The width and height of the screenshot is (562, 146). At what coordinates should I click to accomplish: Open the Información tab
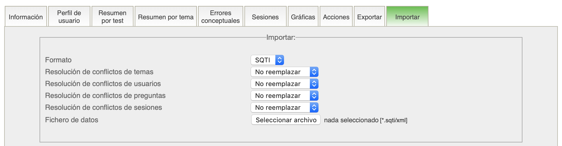pos(26,17)
